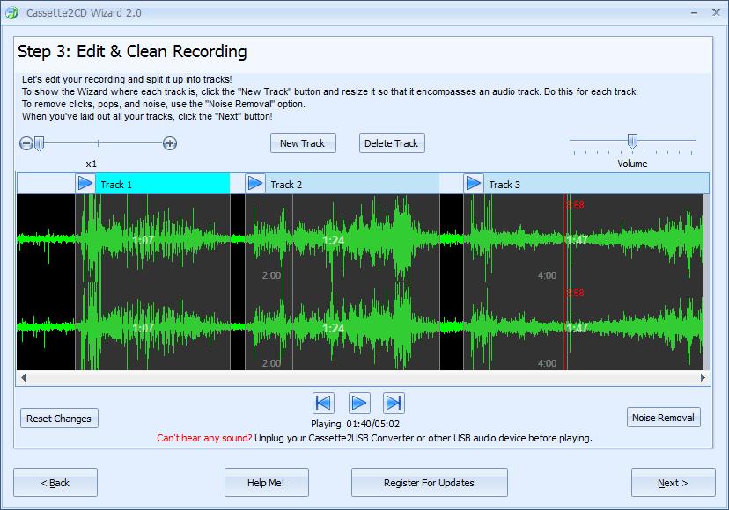
Task: Click the zoom level slider handle
Action: click(39, 143)
